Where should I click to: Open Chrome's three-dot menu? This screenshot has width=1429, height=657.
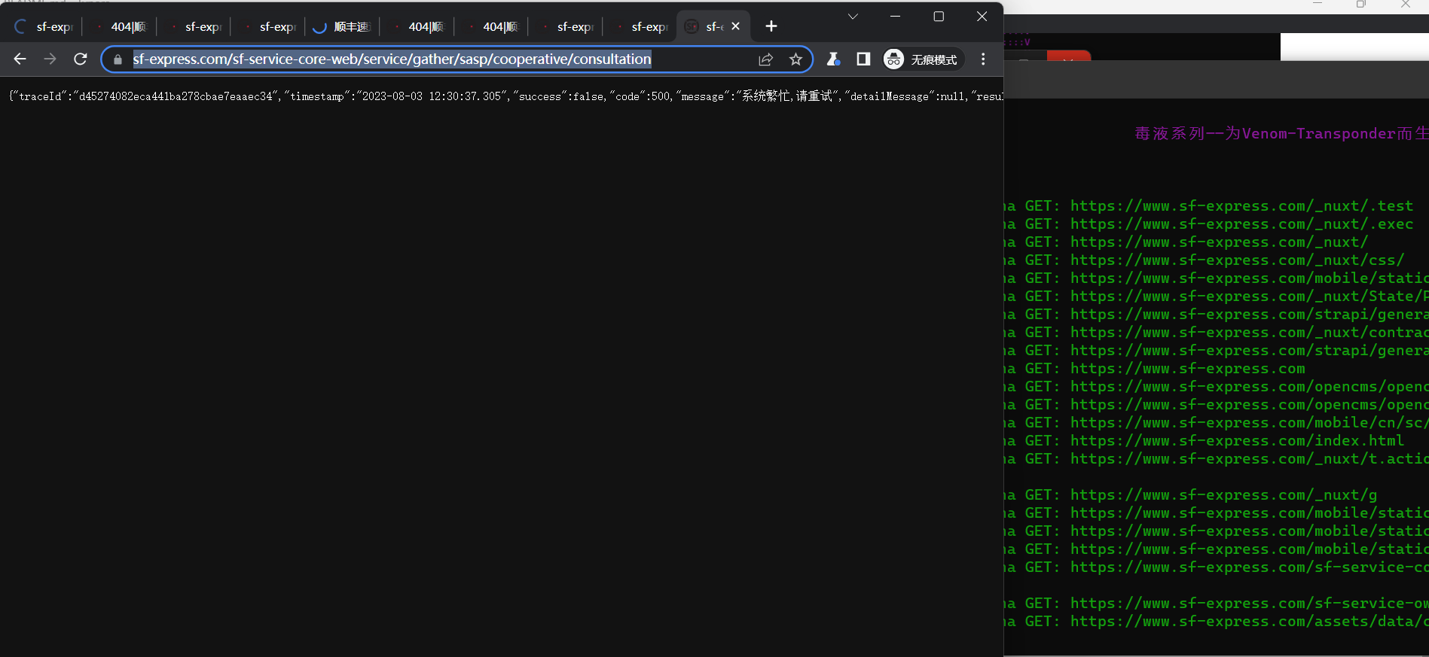(983, 59)
